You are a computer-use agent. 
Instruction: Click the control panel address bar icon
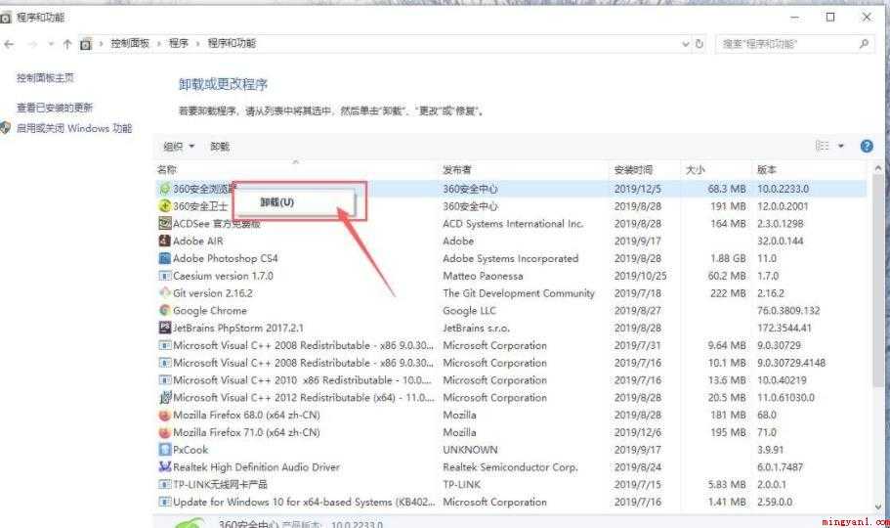(x=86, y=44)
